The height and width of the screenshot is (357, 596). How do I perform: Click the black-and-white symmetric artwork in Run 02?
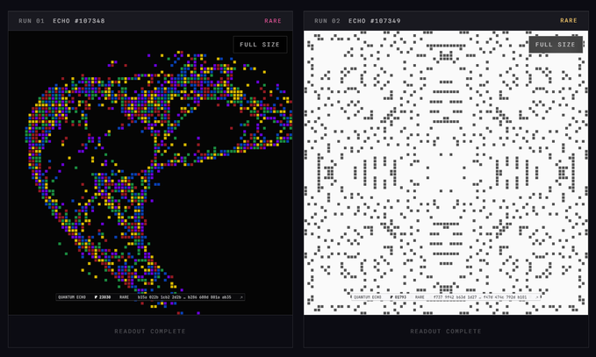coord(446,173)
